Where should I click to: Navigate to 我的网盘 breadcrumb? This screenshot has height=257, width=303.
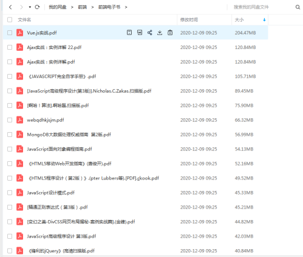coord(58,7)
